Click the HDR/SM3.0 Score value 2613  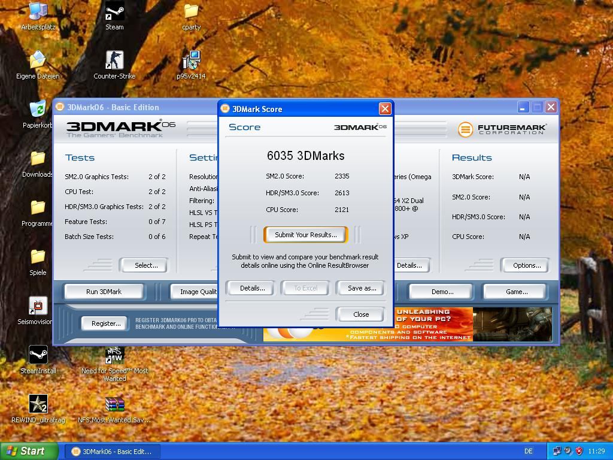[x=342, y=193]
